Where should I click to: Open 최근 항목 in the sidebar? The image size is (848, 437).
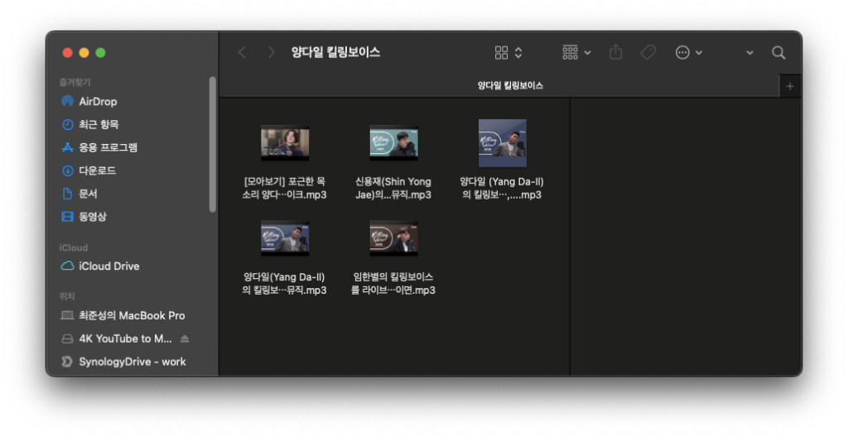tap(99, 124)
